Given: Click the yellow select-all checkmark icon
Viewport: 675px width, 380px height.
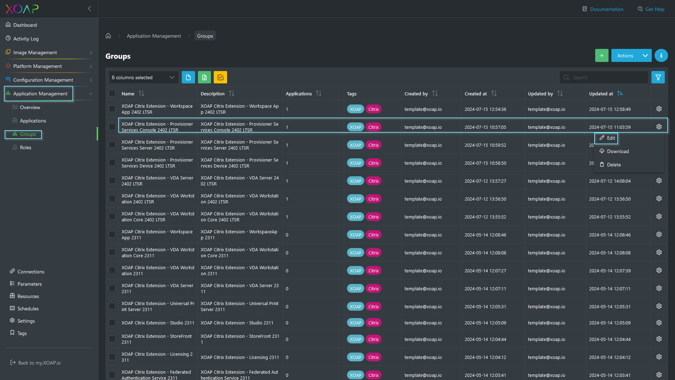Looking at the screenshot, I should coord(220,77).
